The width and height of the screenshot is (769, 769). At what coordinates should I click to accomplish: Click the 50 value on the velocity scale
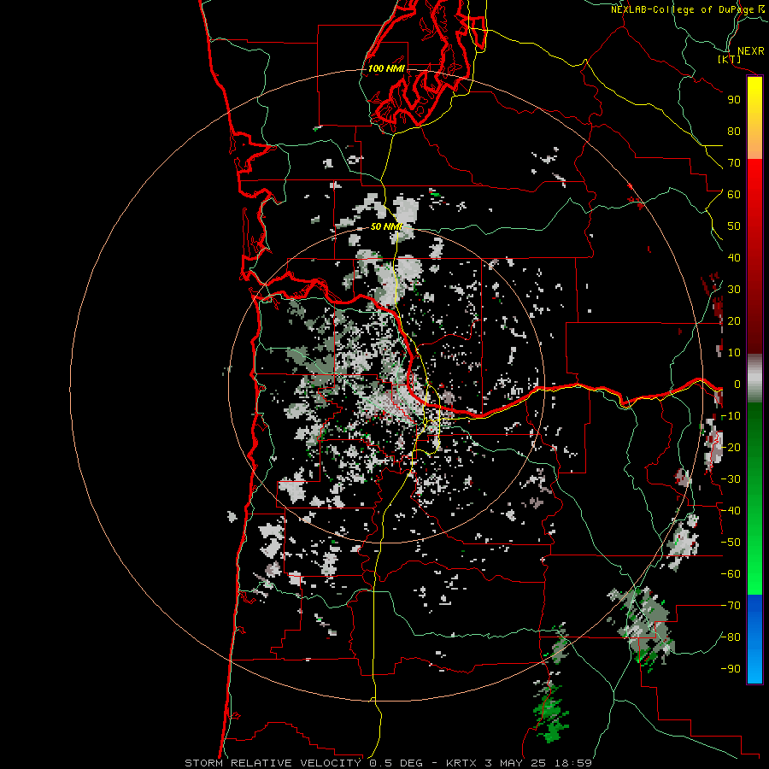734,226
